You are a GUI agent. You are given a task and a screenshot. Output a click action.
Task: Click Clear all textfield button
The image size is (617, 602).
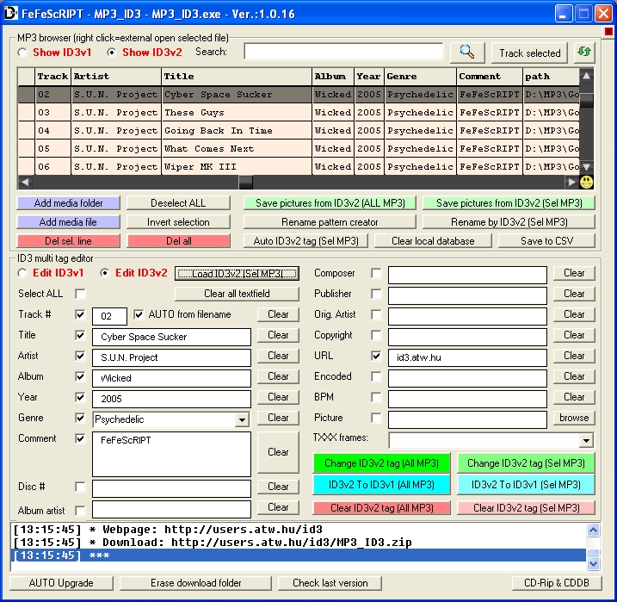[237, 294]
